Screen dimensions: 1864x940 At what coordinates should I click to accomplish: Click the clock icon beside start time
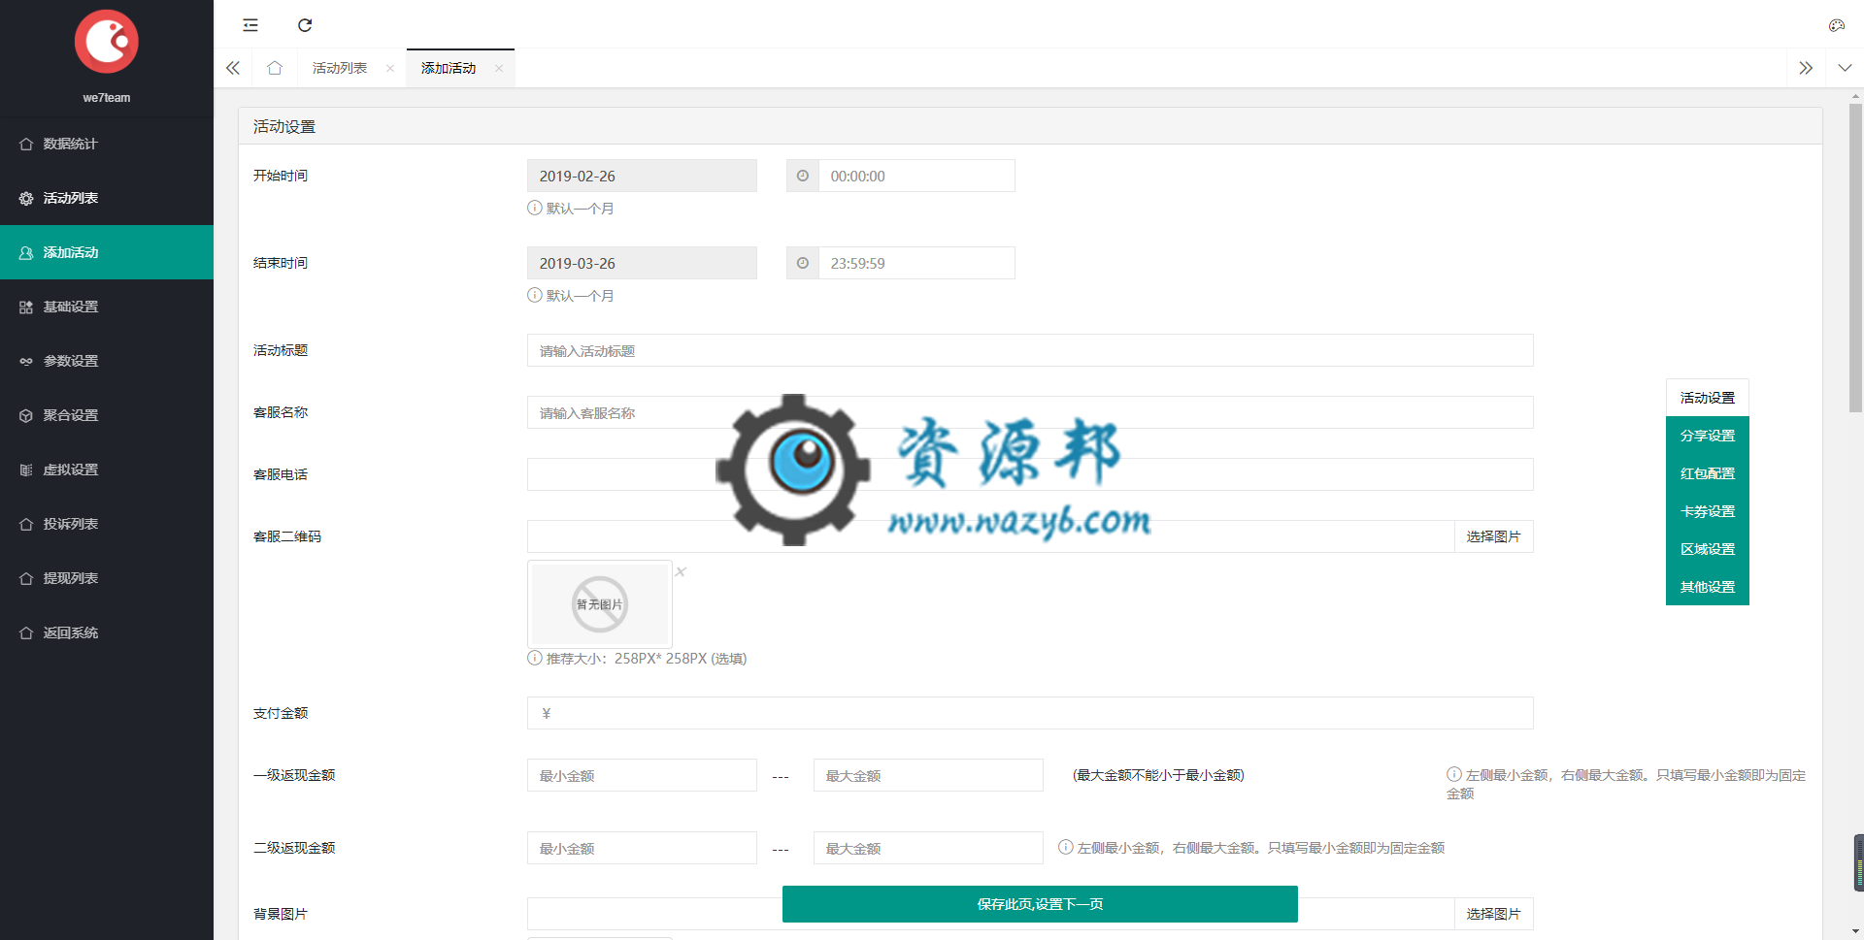pos(803,176)
